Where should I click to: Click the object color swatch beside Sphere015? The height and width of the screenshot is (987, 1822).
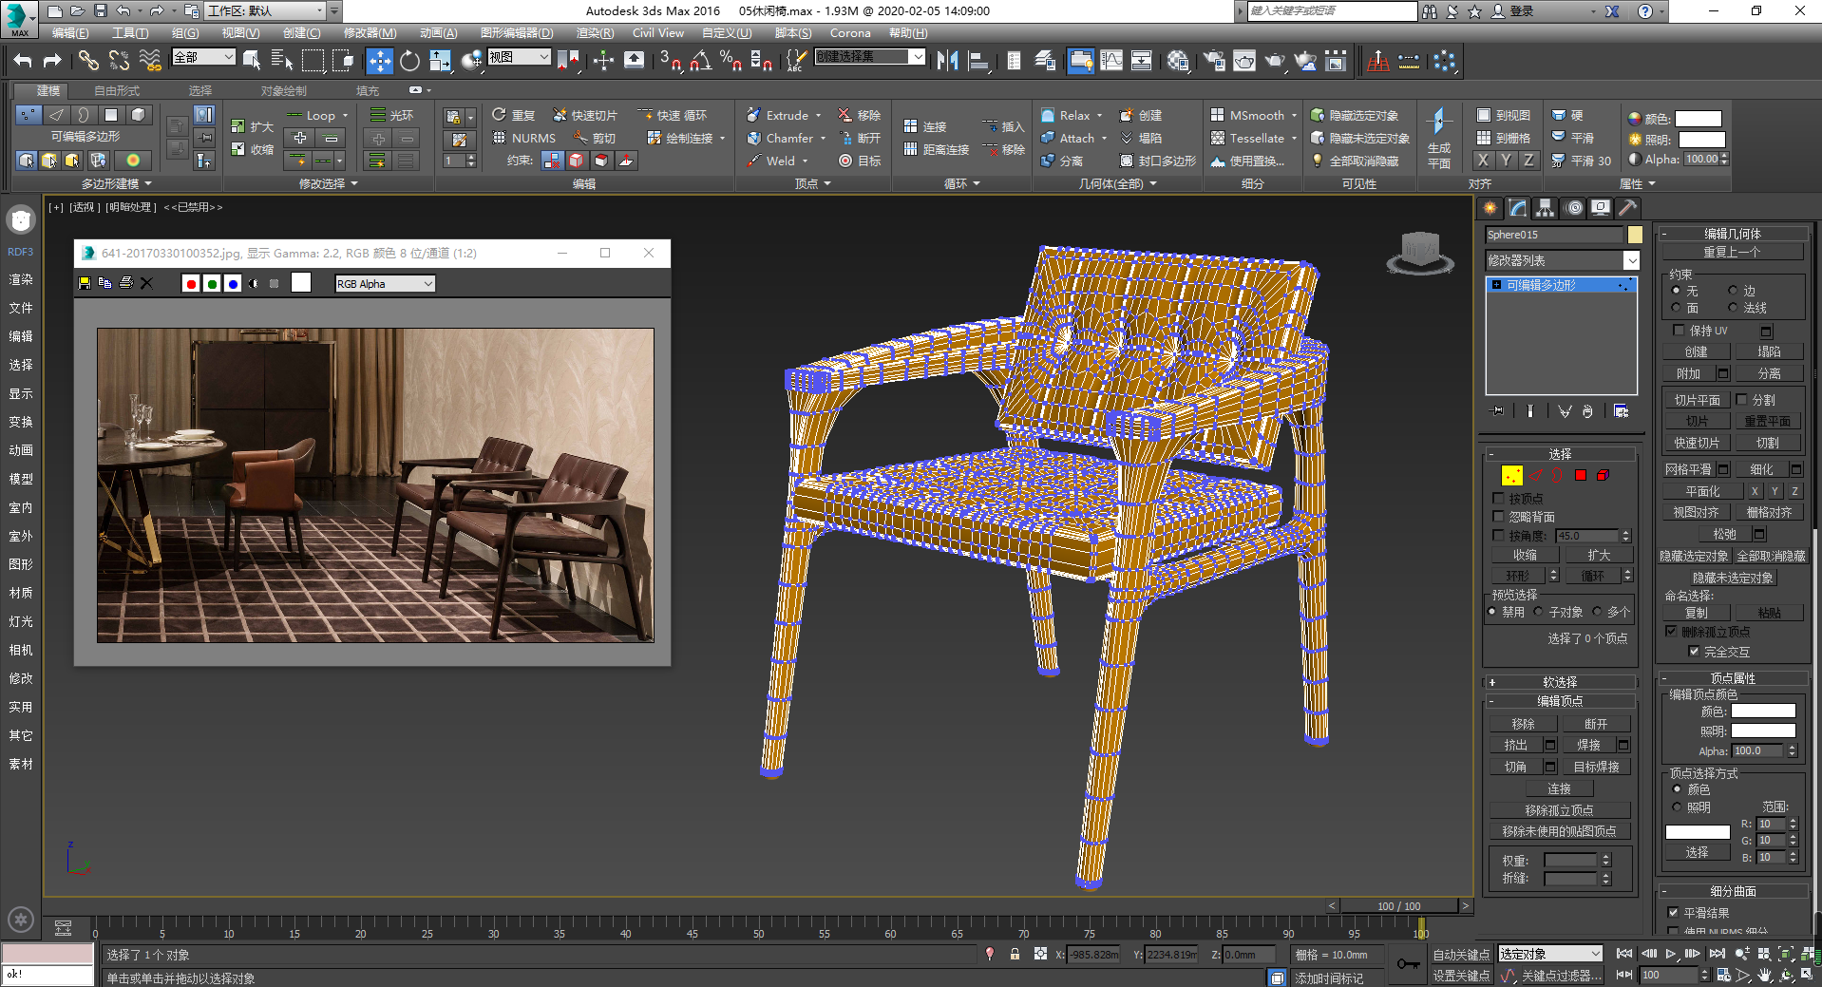1634,235
